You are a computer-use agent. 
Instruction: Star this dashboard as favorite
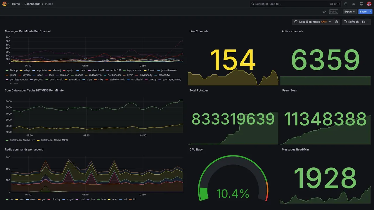324,12
